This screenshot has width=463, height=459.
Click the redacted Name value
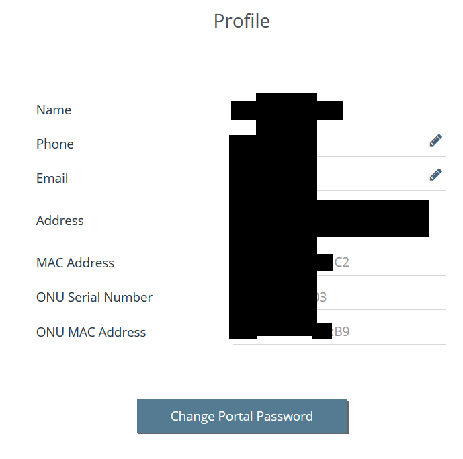coord(286,110)
